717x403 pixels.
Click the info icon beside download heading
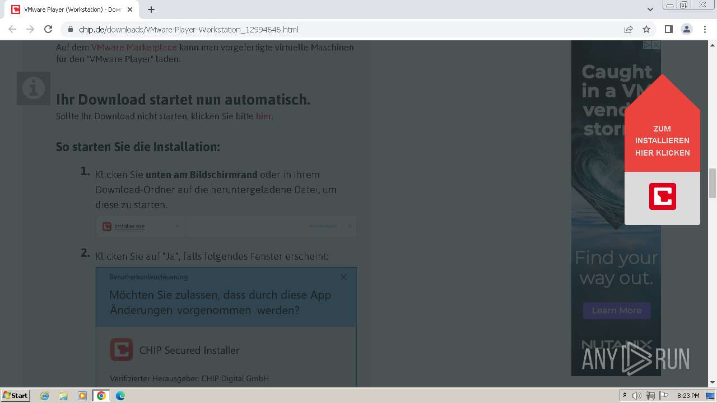pyautogui.click(x=34, y=88)
